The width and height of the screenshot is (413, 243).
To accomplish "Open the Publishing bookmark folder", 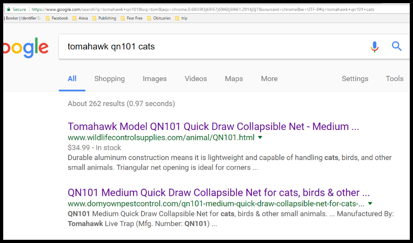I will pos(104,18).
